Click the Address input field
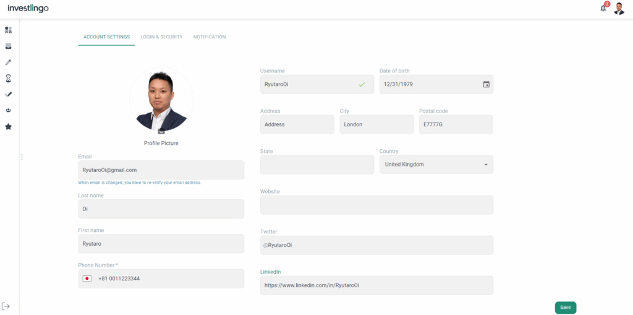 coord(297,124)
